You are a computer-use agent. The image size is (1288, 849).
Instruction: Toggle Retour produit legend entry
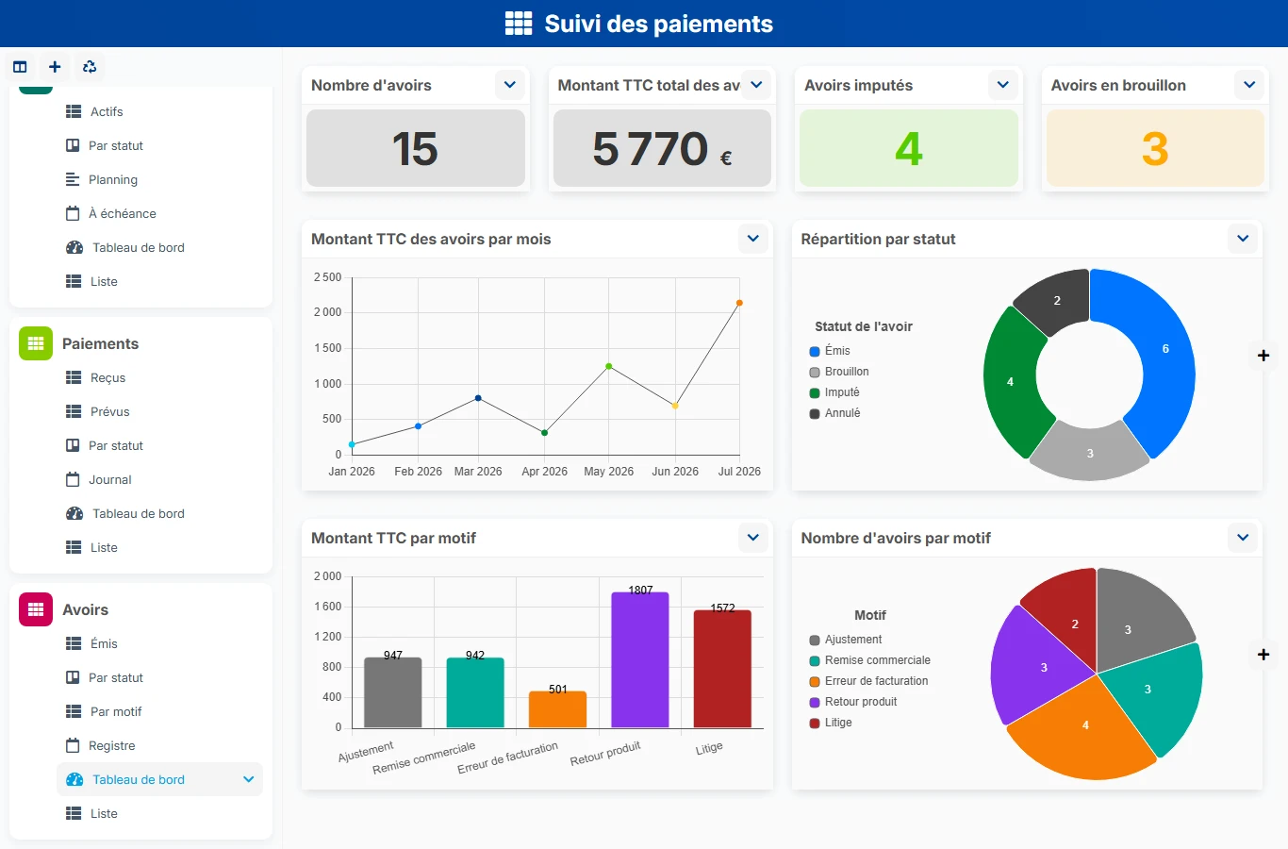pyautogui.click(x=853, y=702)
